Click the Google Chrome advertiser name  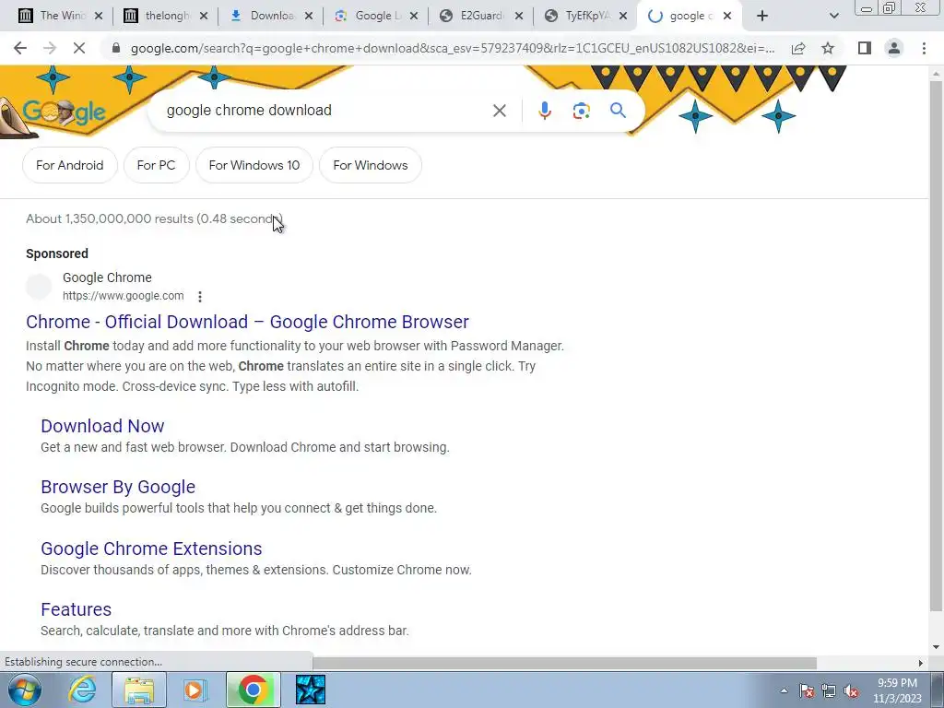107,278
